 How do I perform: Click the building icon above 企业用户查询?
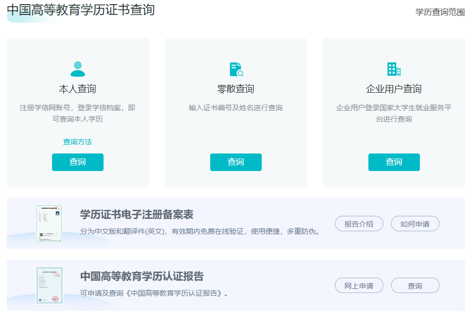point(394,68)
